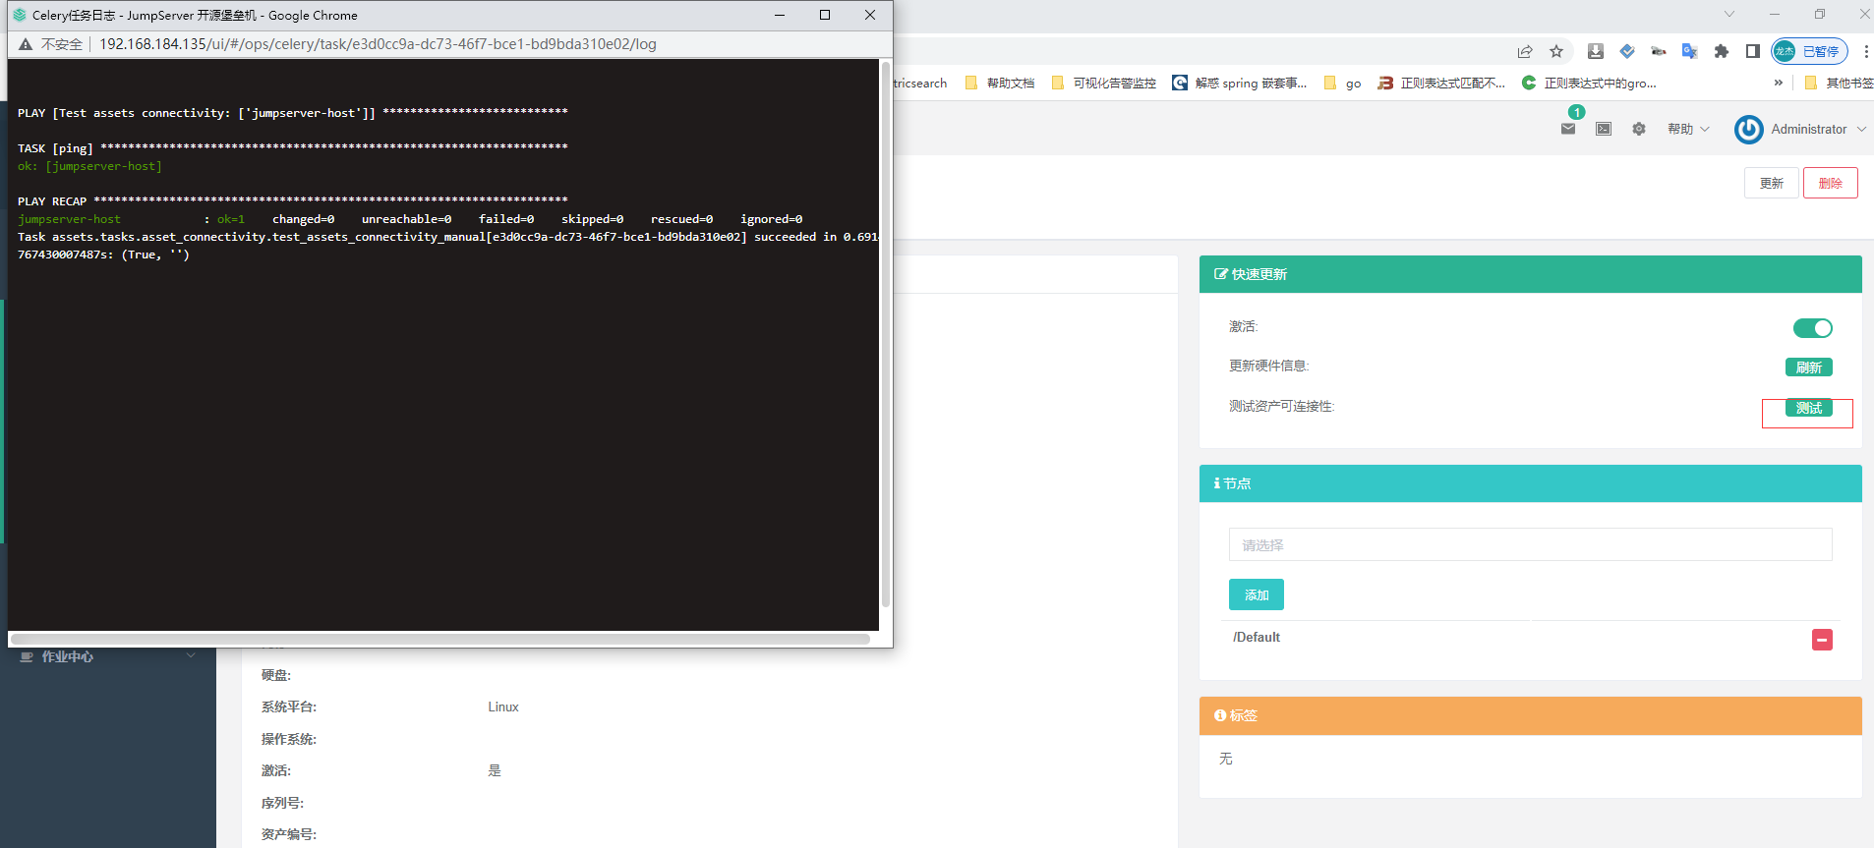Image resolution: width=1874 pixels, height=848 pixels.
Task: Toggle the 激活 switch off
Action: pyautogui.click(x=1812, y=328)
